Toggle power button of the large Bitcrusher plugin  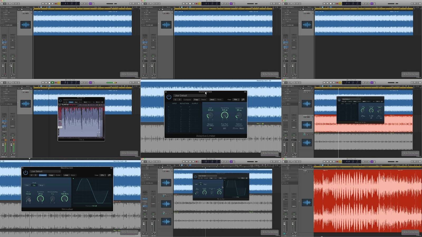point(26,173)
